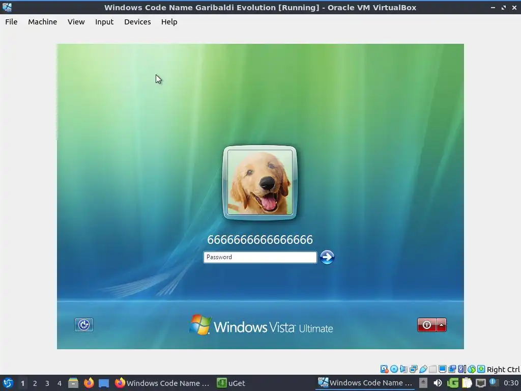This screenshot has width=521, height=391.
Task: Focus the VirtualBox Windows Code Name taskbar entry
Action: (365, 383)
